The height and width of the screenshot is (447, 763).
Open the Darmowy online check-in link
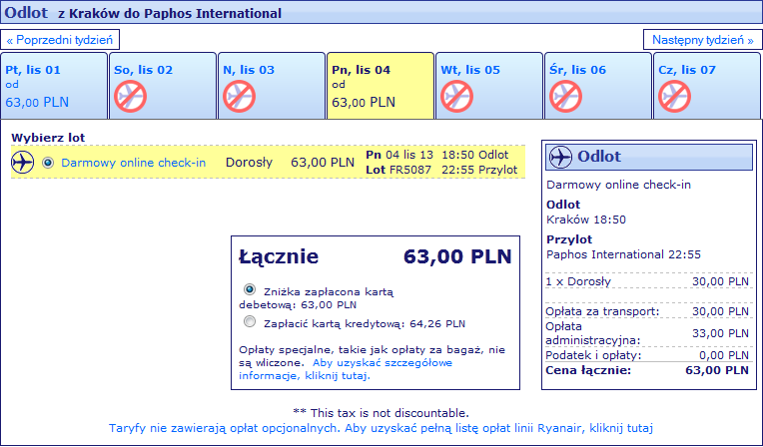(x=134, y=163)
